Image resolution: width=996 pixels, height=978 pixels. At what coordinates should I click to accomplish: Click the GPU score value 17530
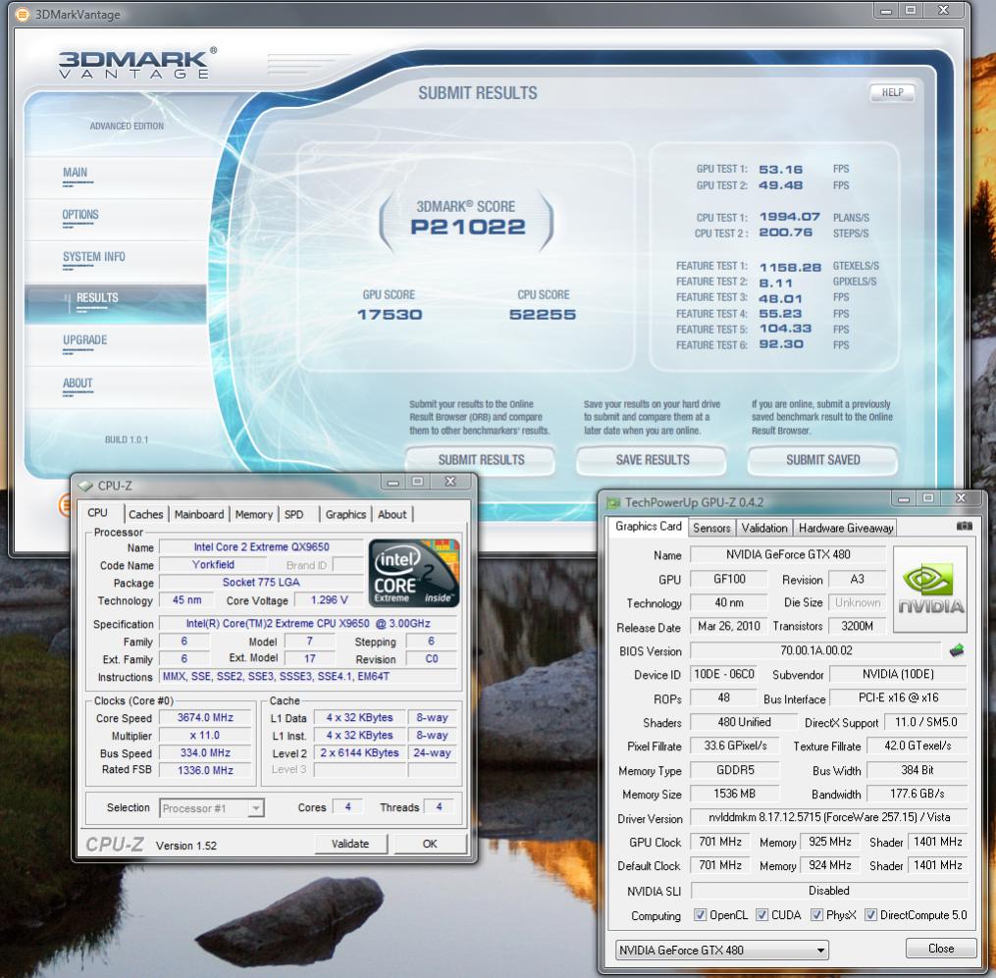tap(390, 314)
